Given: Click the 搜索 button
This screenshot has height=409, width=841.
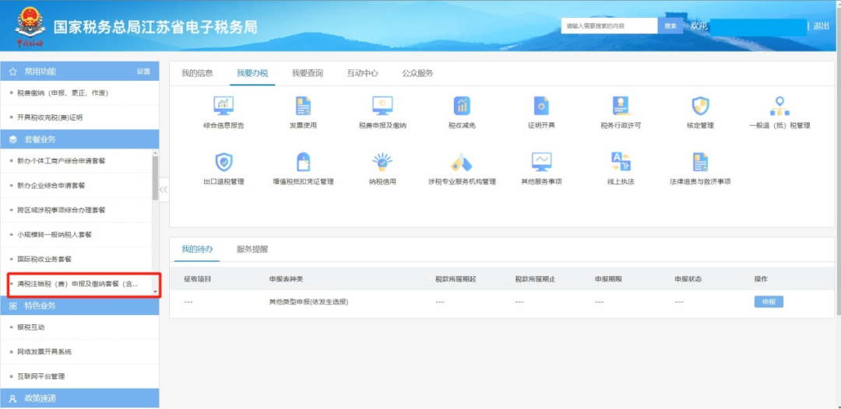Looking at the screenshot, I should [x=670, y=26].
